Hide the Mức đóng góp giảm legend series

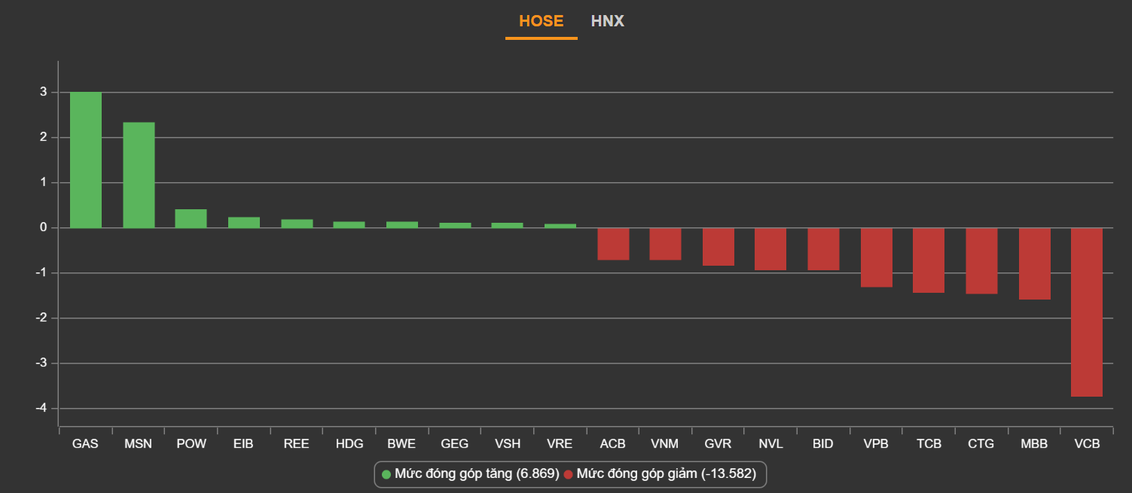664,474
